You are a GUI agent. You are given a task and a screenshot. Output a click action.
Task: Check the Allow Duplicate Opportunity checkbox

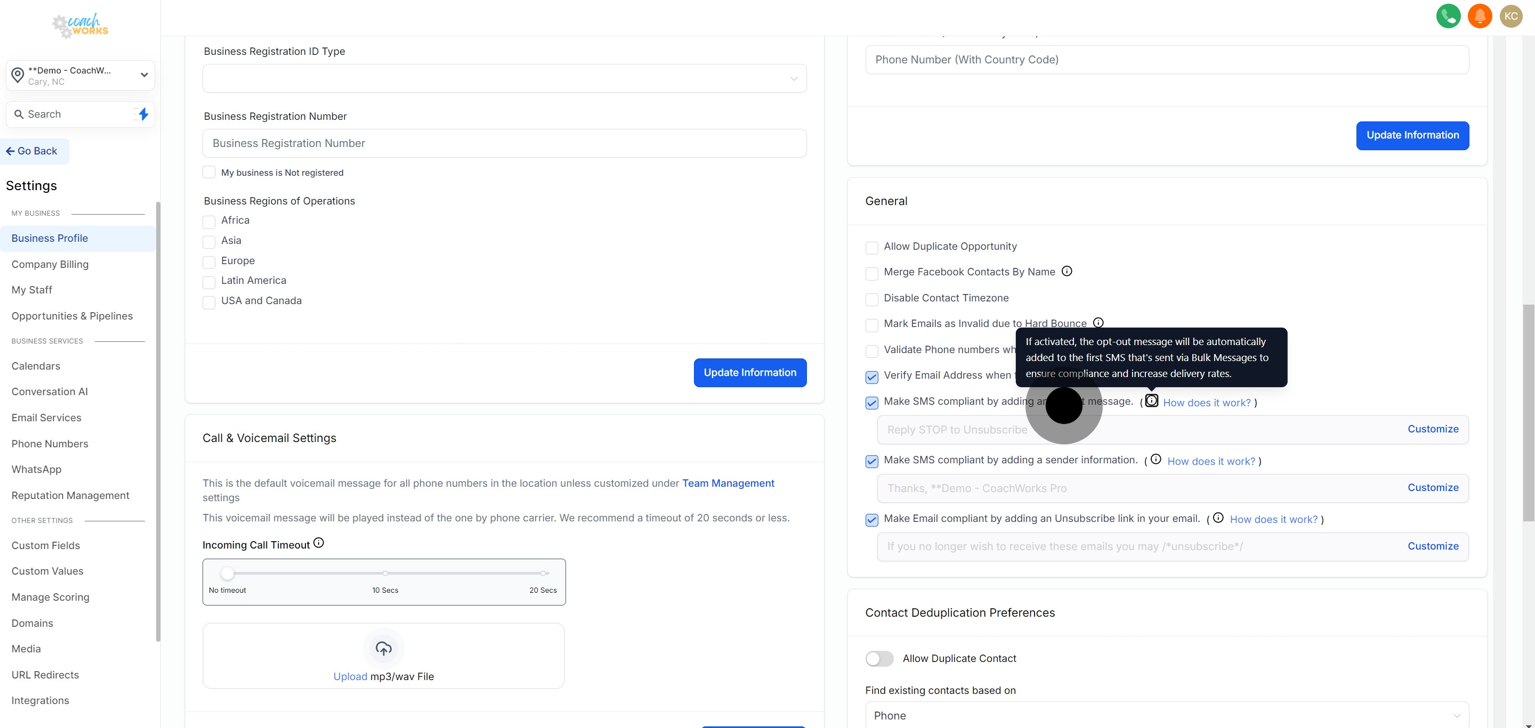pyautogui.click(x=872, y=248)
